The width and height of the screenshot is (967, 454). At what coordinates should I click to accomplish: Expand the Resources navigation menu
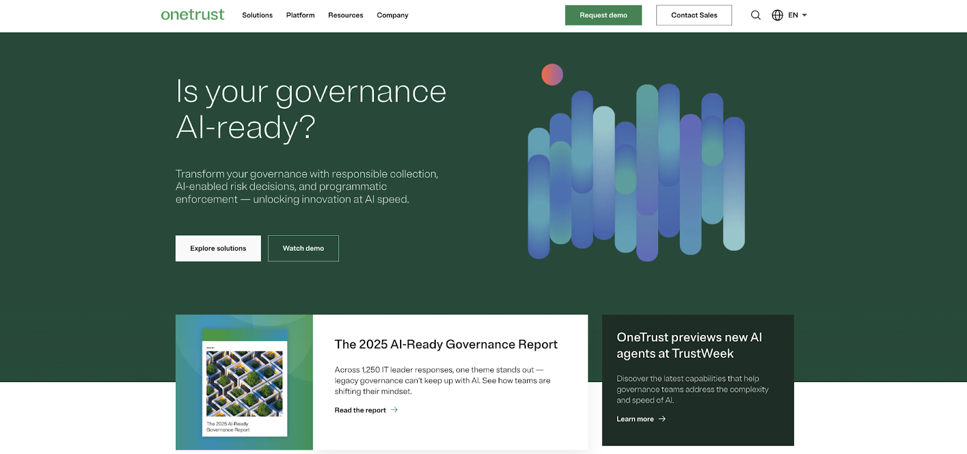[x=345, y=15]
